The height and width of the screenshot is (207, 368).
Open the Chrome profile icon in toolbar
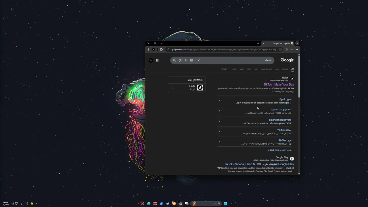click(x=154, y=49)
